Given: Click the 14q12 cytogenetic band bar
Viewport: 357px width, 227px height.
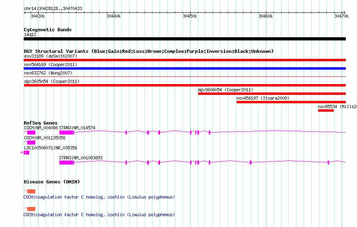Looking at the screenshot, I should pyautogui.click(x=185, y=39).
